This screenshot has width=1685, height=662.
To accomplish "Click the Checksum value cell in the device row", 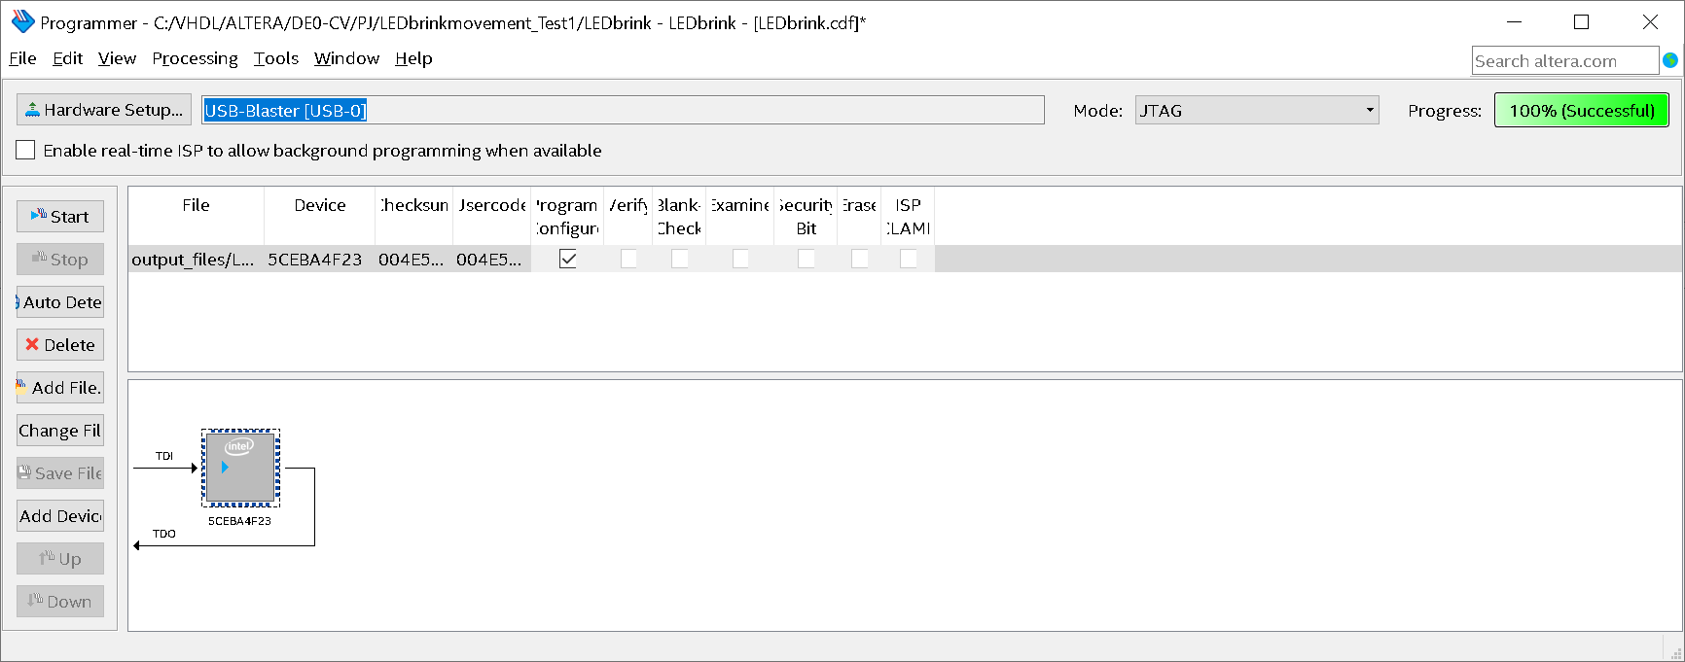I will [413, 259].
